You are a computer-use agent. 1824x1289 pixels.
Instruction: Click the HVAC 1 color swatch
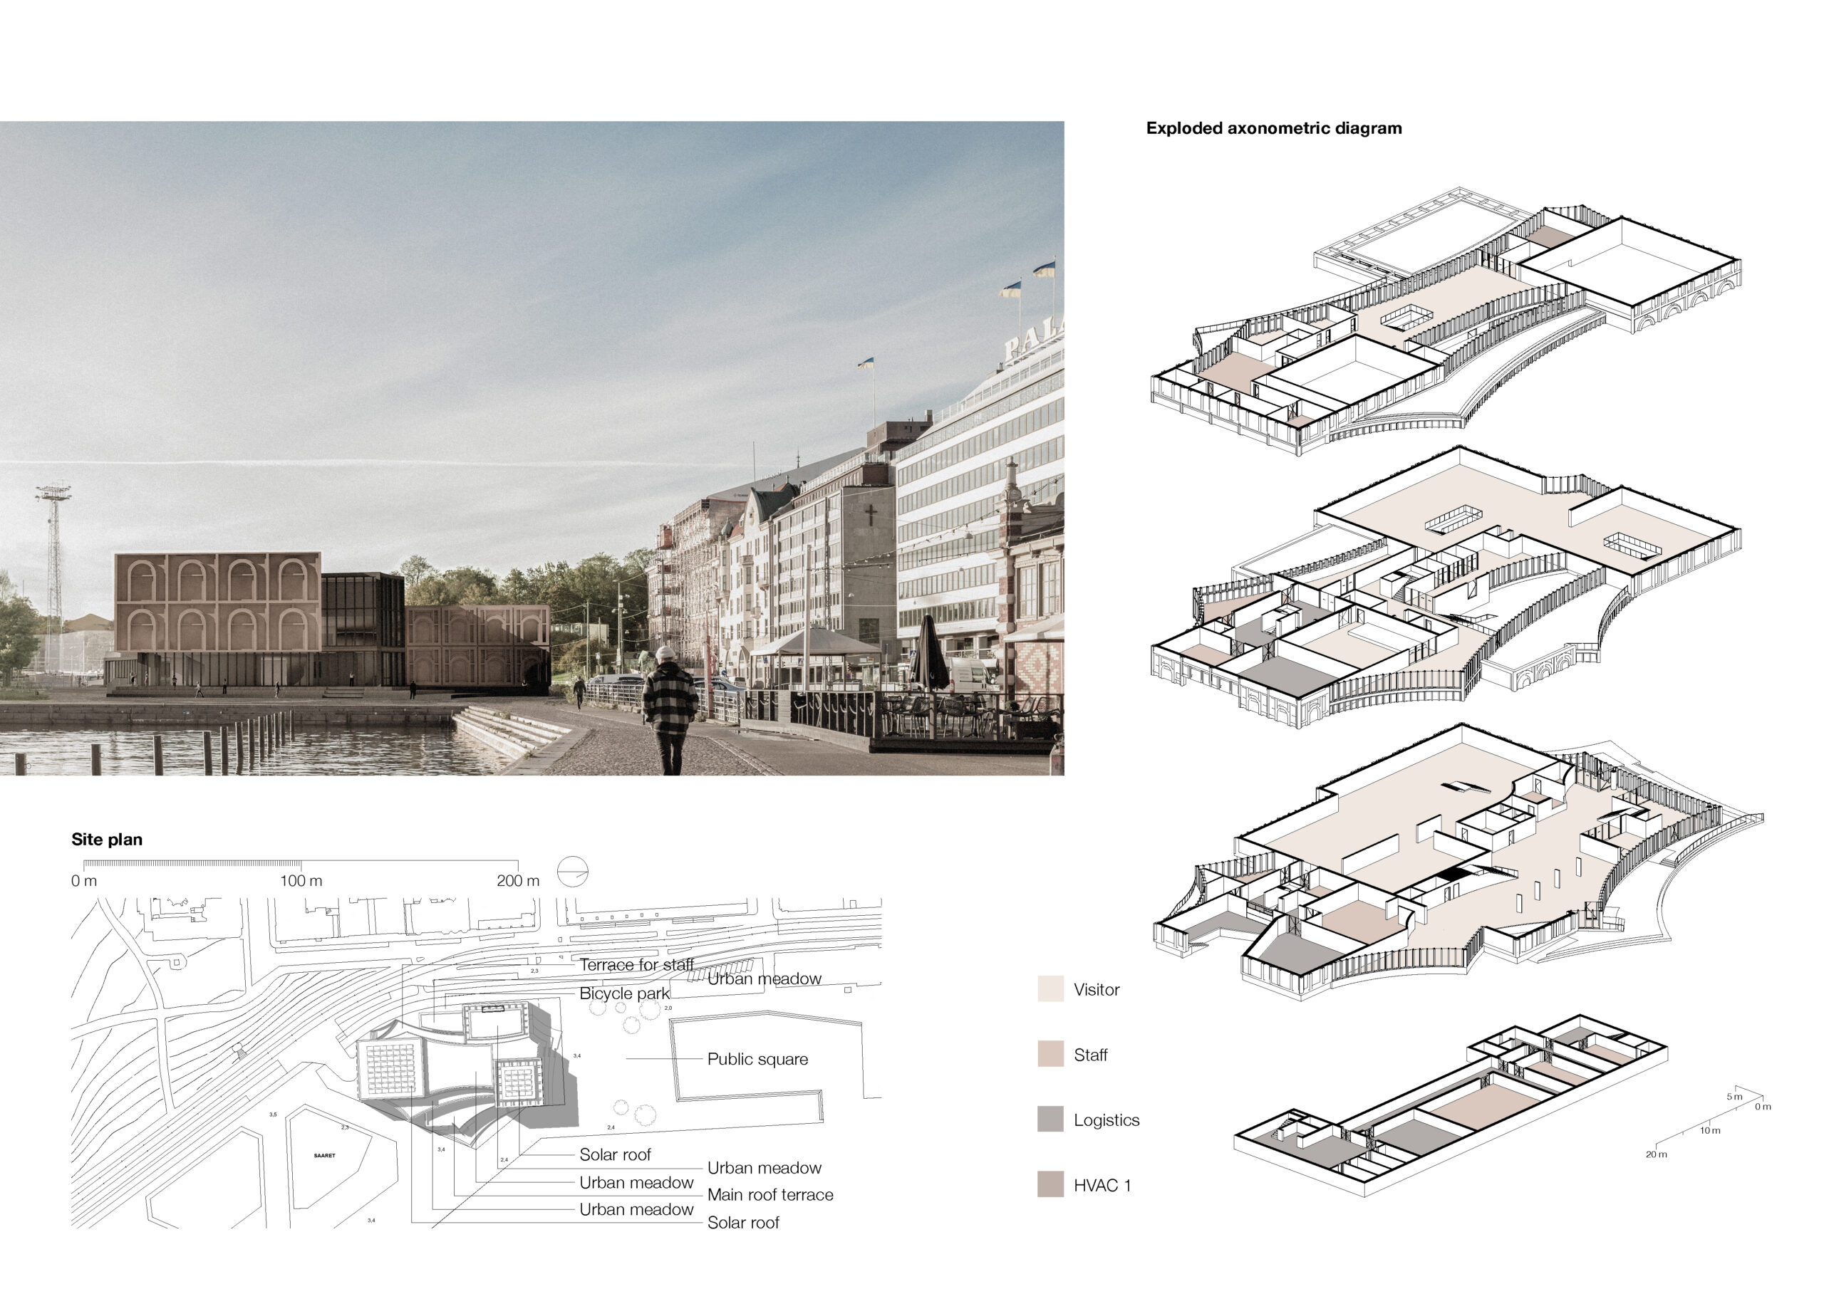pos(1050,1184)
